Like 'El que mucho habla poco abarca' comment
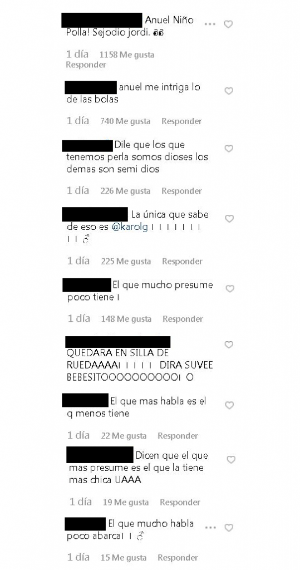Image resolution: width=300 pixels, height=570 pixels. pos(229,528)
